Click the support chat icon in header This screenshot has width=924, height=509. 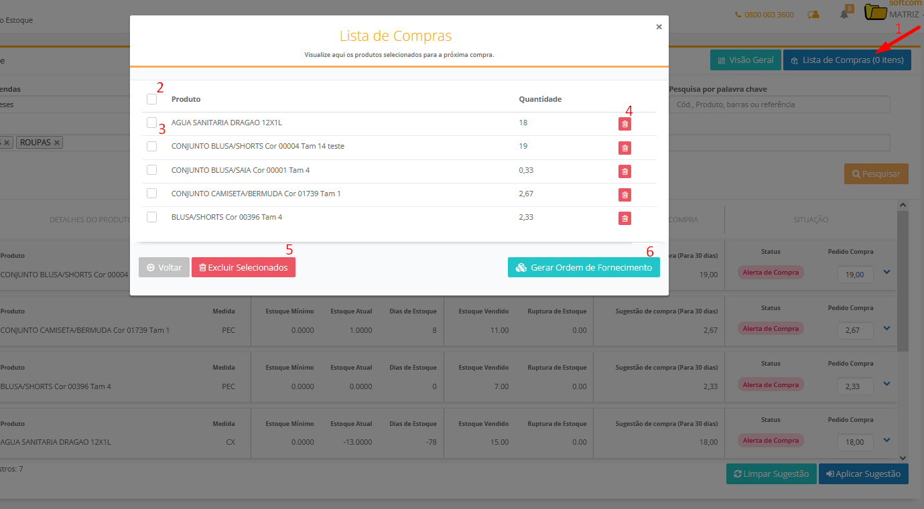813,15
